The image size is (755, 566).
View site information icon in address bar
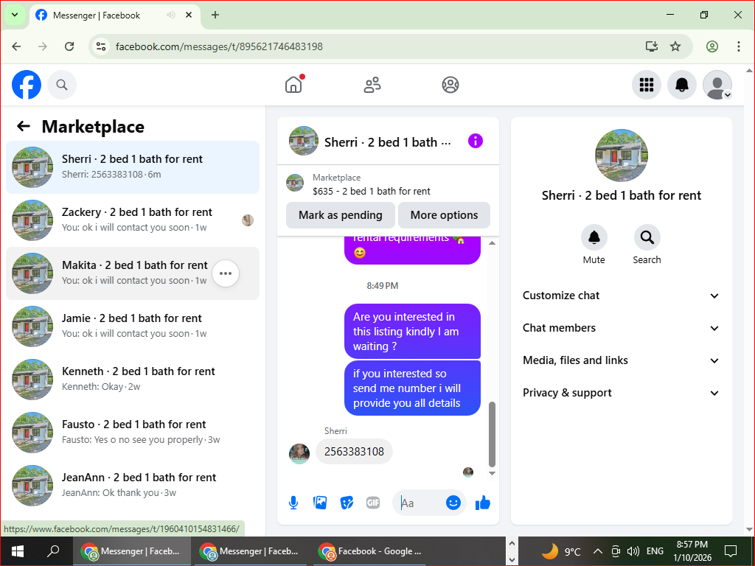point(101,46)
